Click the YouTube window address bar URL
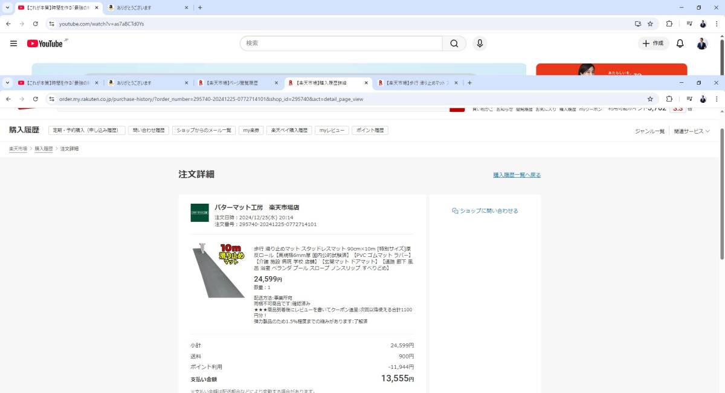This screenshot has width=725, height=393. (101, 24)
